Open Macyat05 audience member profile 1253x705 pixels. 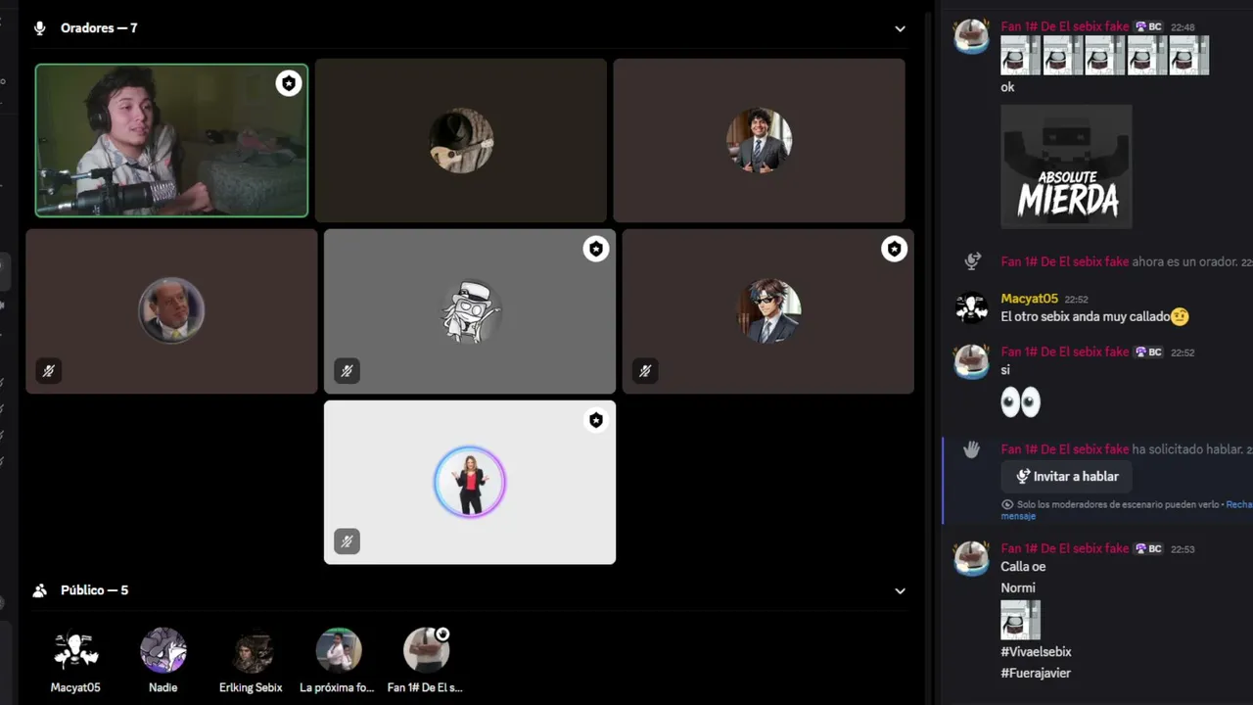click(75, 661)
